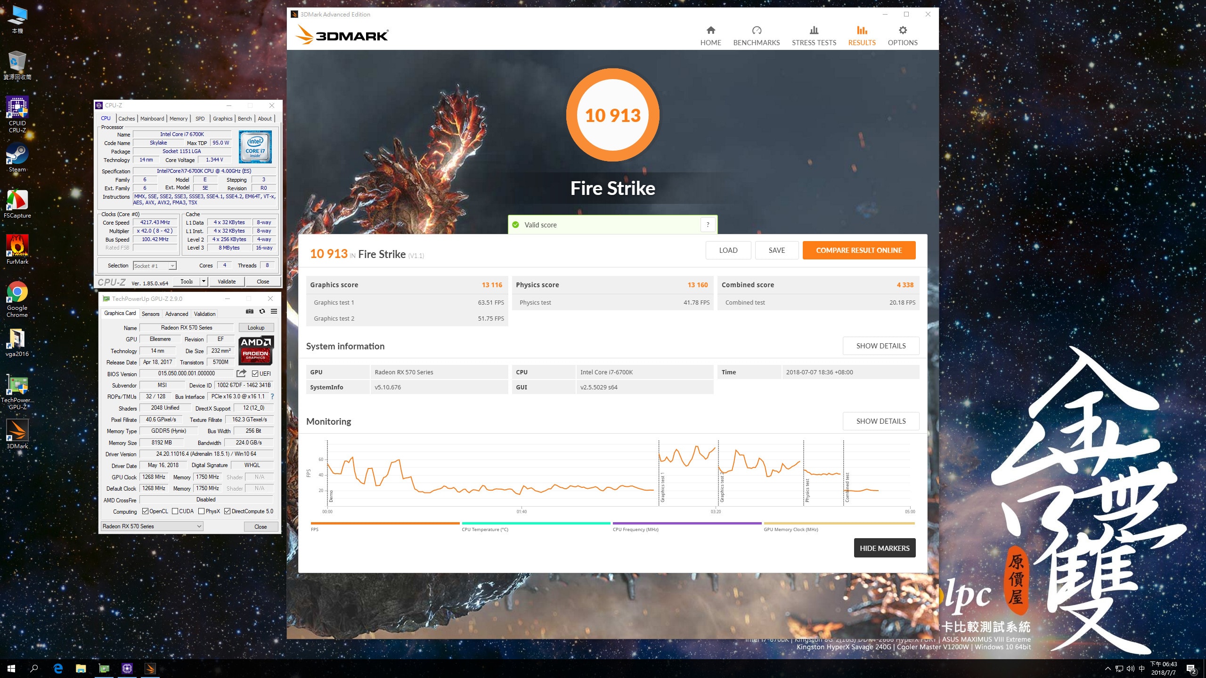Screen dimensions: 1206x678
Task: Show system information details
Action: point(881,346)
